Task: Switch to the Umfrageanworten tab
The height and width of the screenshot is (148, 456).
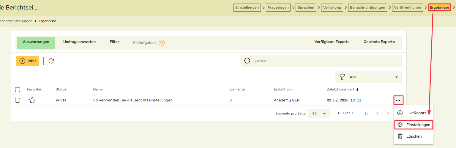Action: tap(79, 42)
